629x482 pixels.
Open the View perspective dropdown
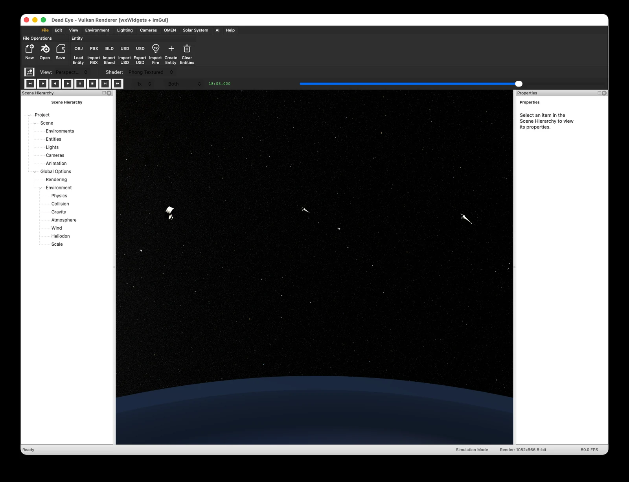click(x=72, y=72)
